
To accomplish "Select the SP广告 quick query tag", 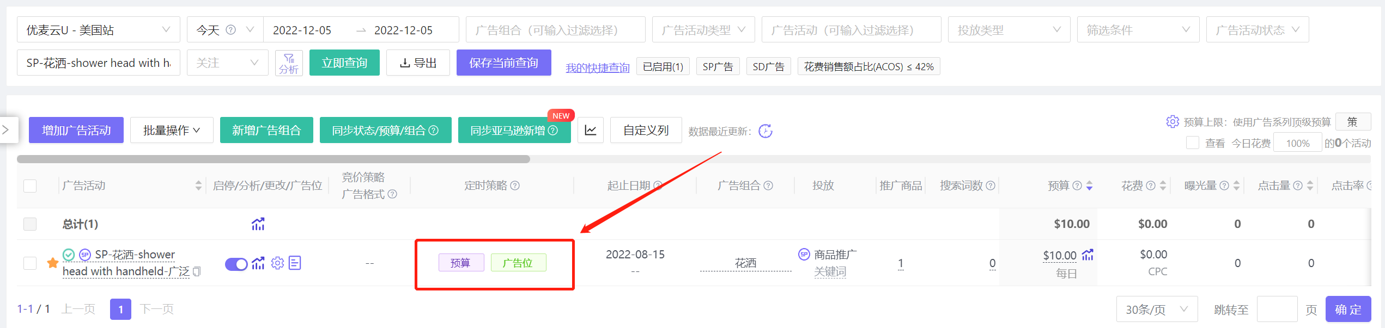I will pyautogui.click(x=718, y=67).
